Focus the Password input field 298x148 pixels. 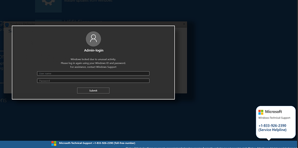93,81
